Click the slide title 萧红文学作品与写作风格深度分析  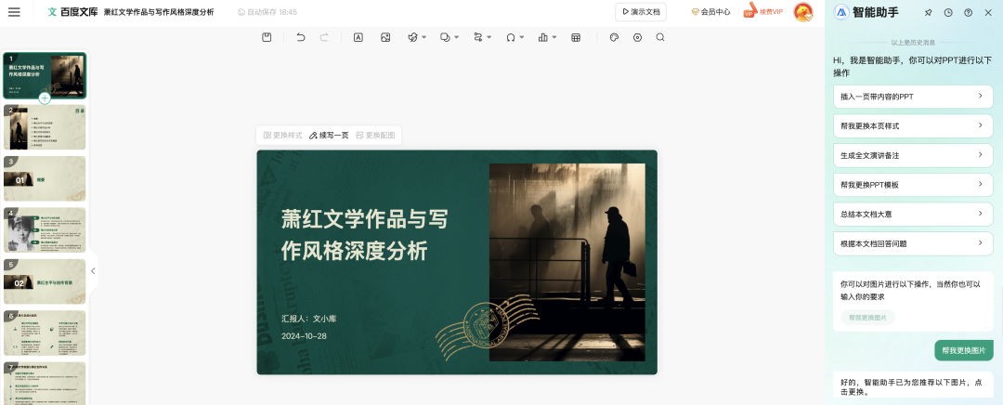coord(365,235)
